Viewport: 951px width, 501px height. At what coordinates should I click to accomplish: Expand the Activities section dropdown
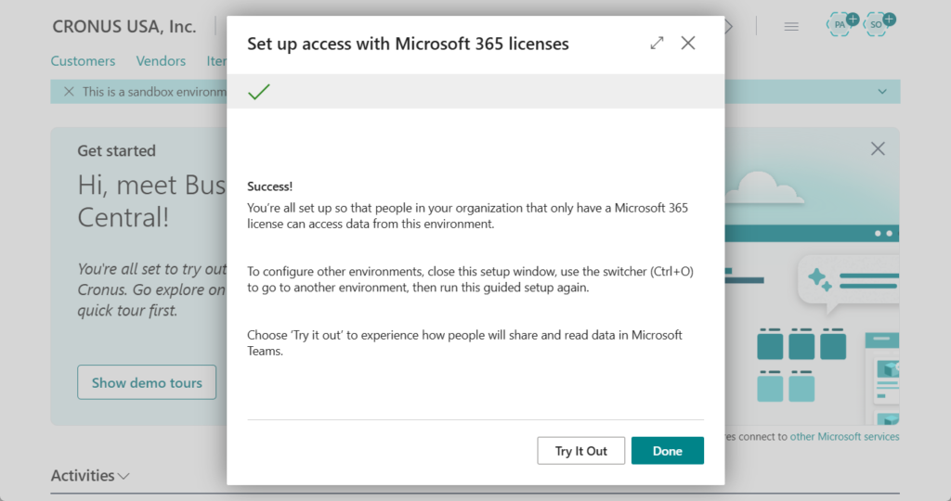point(124,476)
